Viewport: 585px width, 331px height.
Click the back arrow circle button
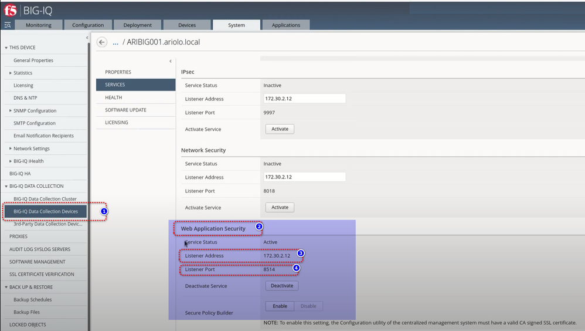pyautogui.click(x=102, y=42)
